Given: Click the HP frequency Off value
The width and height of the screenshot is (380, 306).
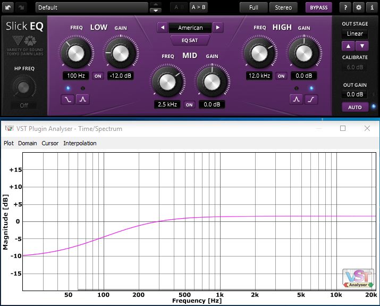Looking at the screenshot, I should (x=24, y=105).
